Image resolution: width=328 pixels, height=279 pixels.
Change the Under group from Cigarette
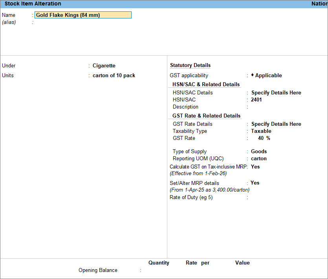[104, 66]
